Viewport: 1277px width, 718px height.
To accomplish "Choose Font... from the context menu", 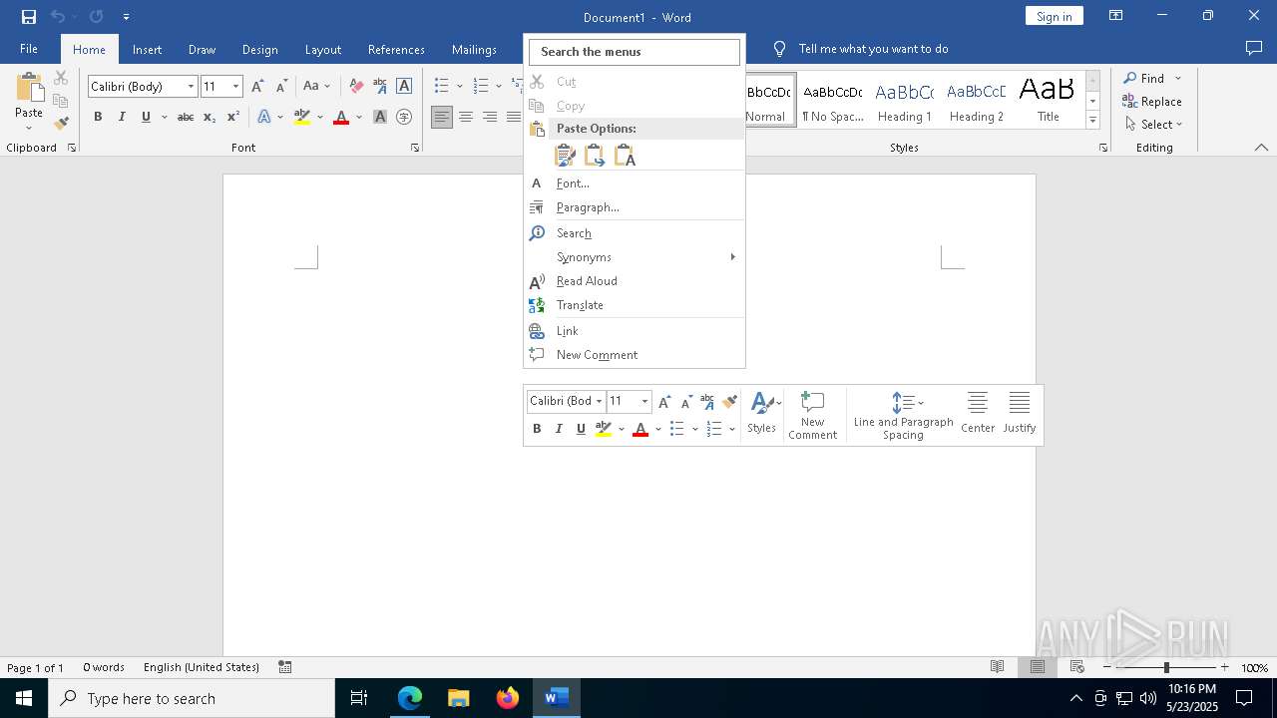I will [635, 183].
